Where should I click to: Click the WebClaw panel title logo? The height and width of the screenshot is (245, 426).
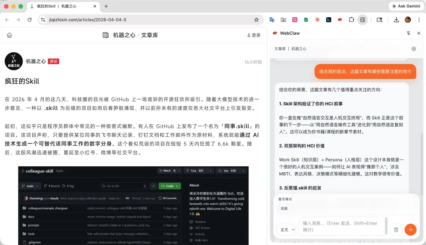click(275, 33)
